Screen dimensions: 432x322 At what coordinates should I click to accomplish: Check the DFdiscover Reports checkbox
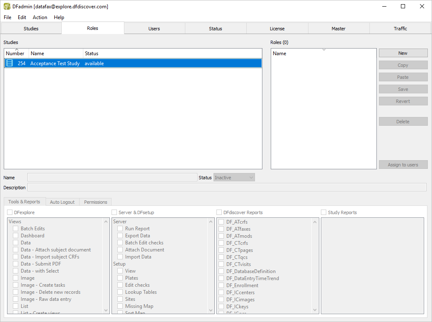pos(220,212)
